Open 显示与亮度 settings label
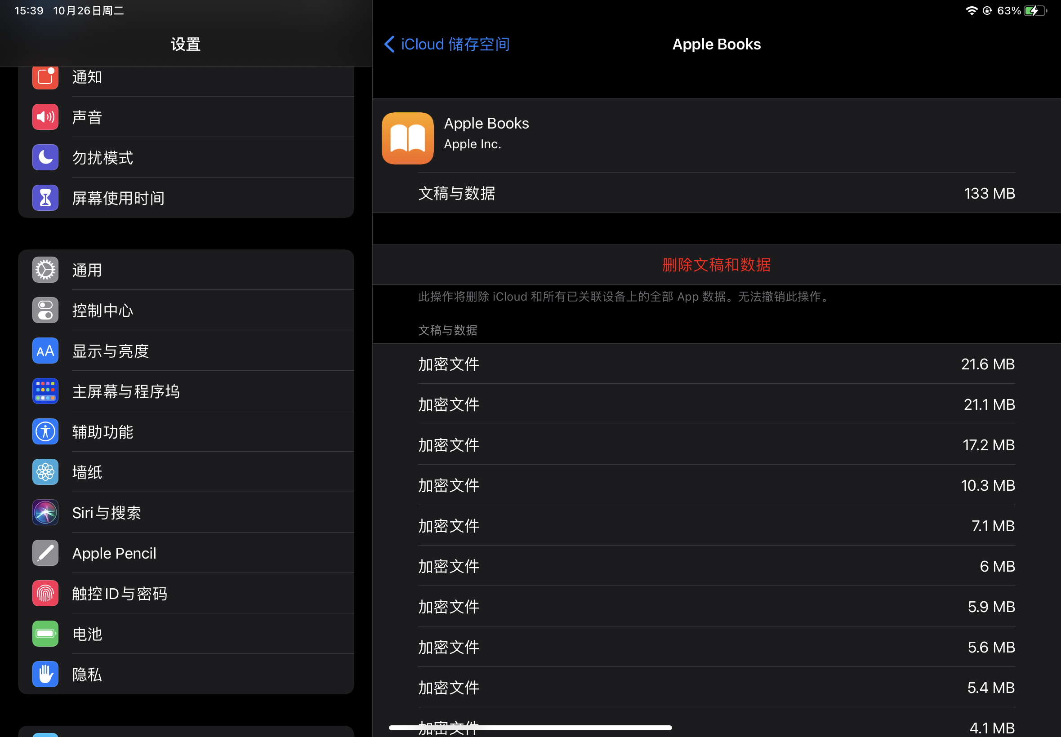1061x737 pixels. [x=111, y=351]
